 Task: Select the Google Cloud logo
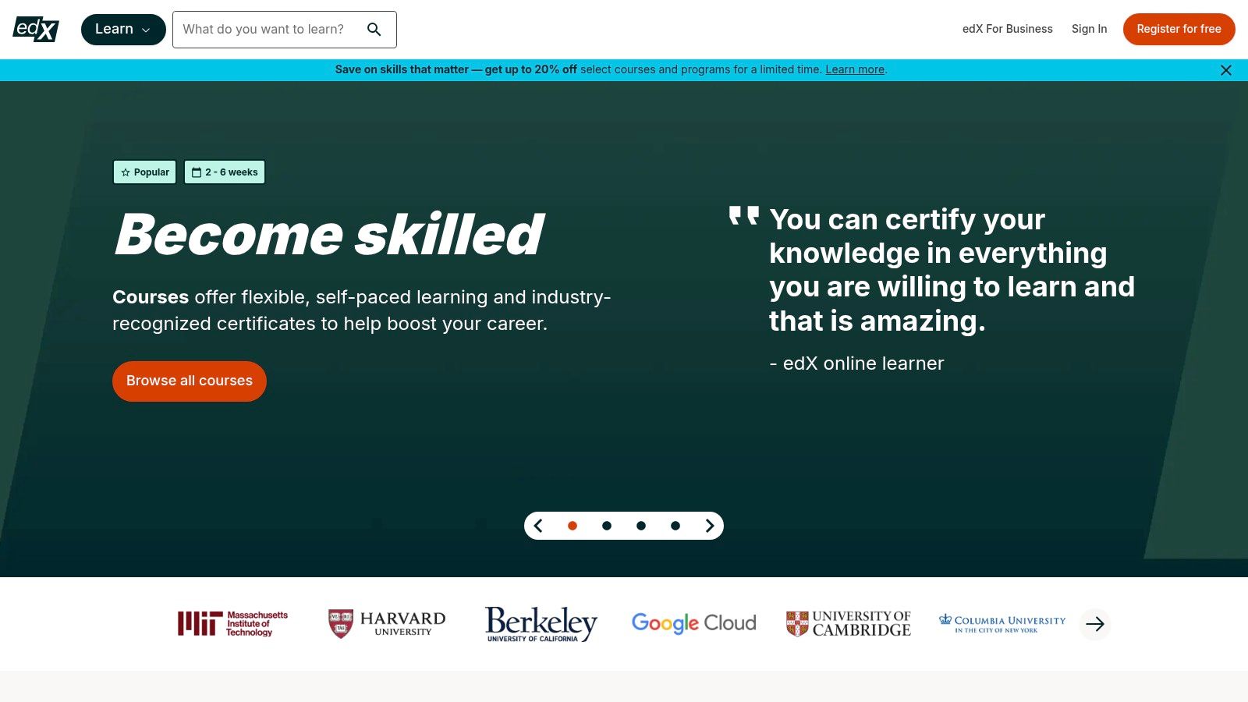pyautogui.click(x=693, y=623)
